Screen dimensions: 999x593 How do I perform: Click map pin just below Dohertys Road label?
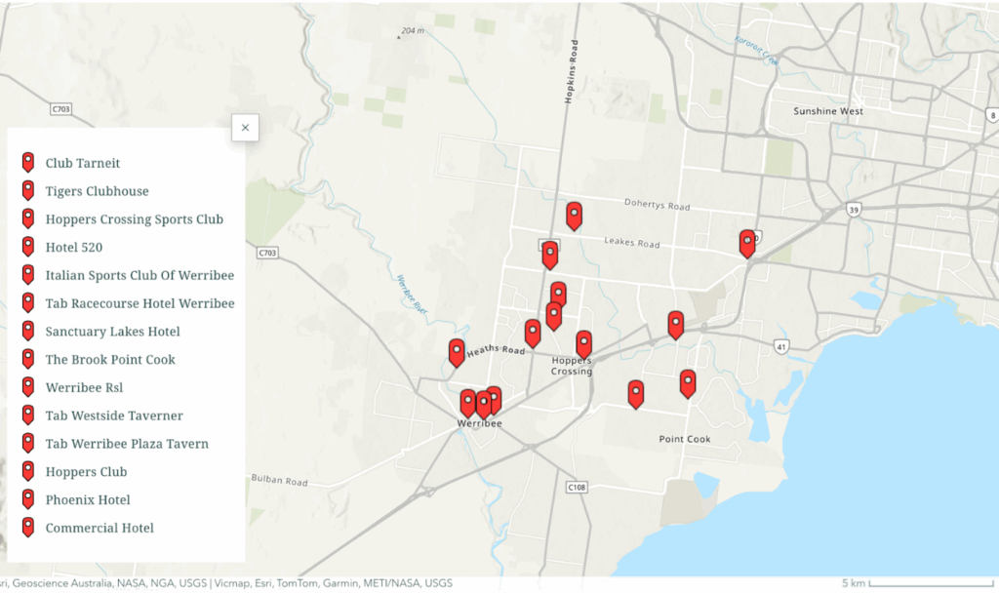point(574,216)
